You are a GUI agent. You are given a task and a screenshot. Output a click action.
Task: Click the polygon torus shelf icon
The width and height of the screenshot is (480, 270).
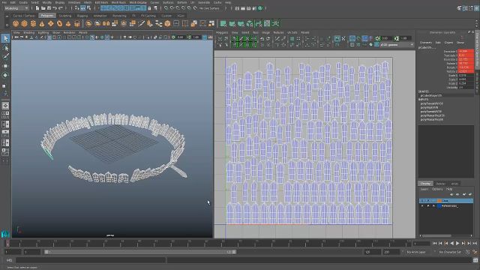click(x=59, y=23)
